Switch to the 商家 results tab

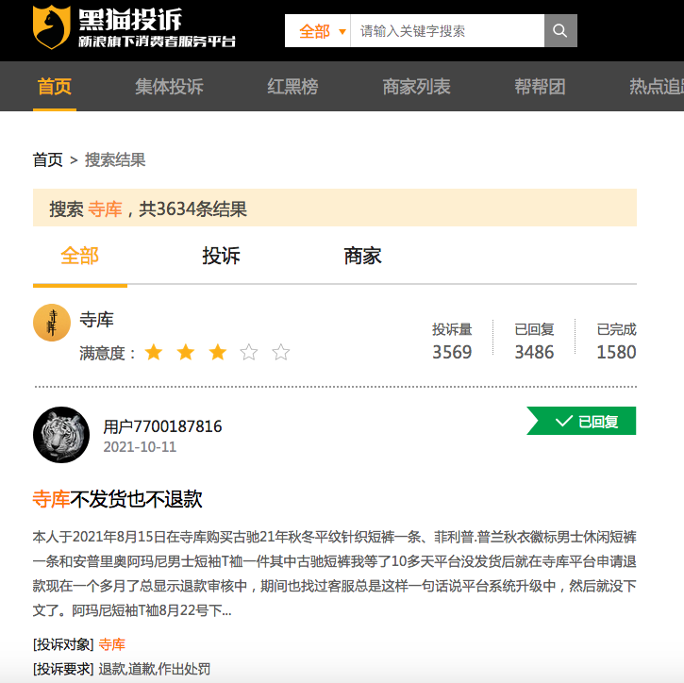click(362, 256)
